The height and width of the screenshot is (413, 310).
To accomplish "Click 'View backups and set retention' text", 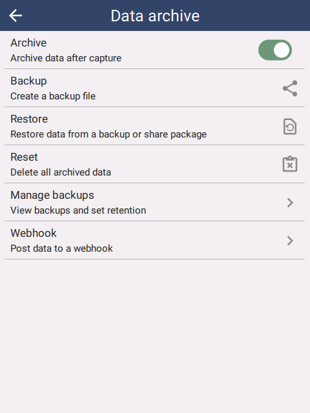I will tap(78, 210).
